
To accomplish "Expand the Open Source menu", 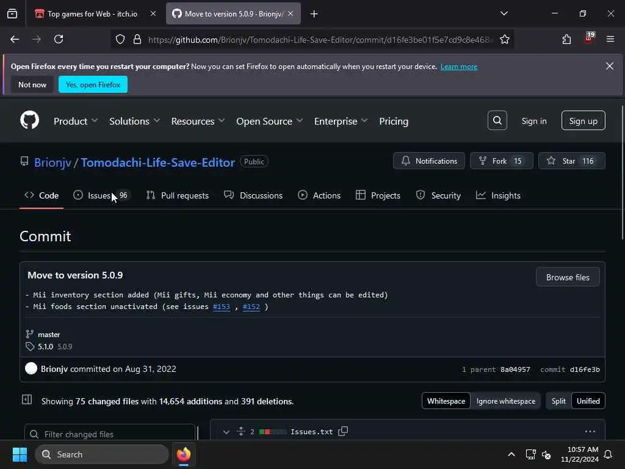I will [269, 121].
